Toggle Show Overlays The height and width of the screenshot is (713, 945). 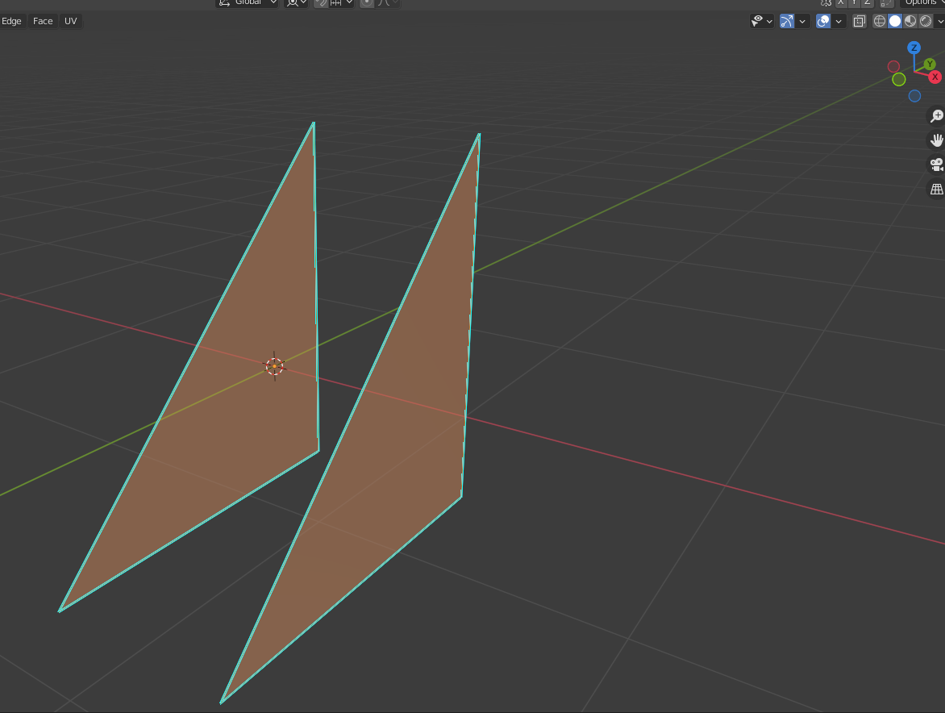(823, 21)
